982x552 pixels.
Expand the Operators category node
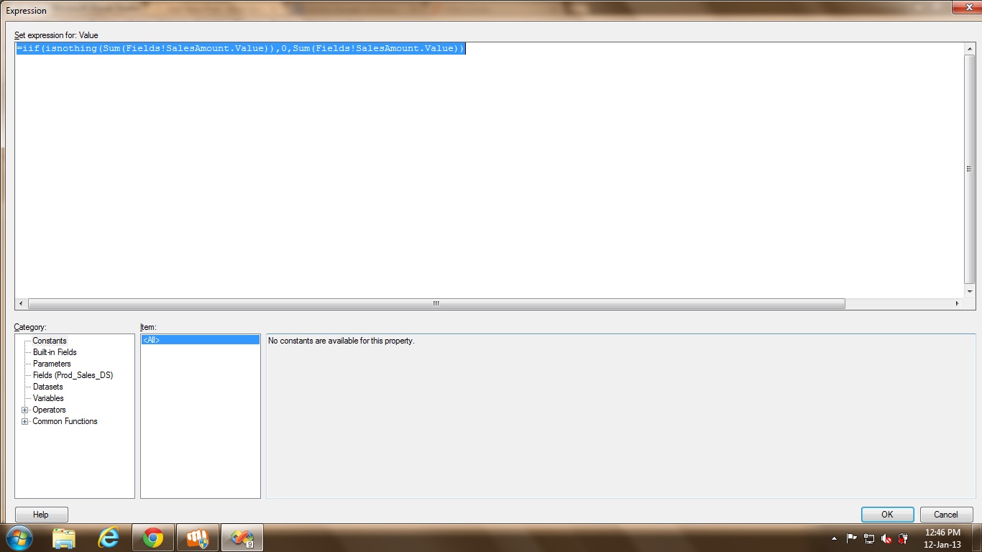[x=25, y=410]
